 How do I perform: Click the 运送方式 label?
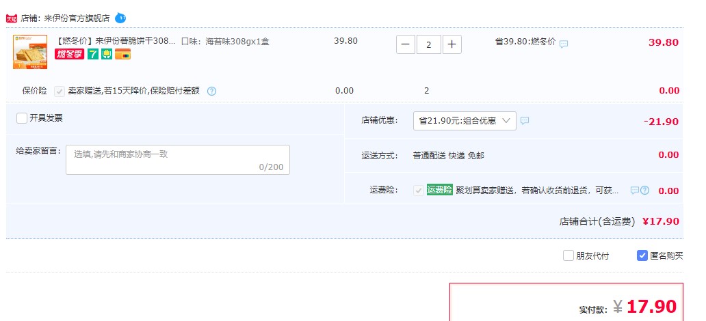pyautogui.click(x=380, y=156)
